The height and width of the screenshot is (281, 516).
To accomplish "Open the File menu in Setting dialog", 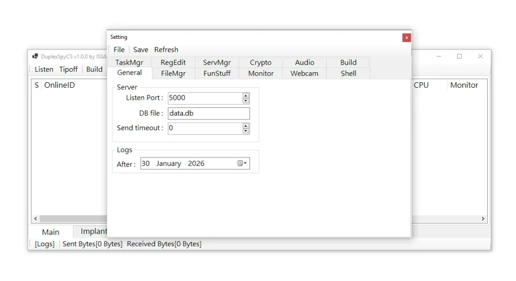I will tap(119, 49).
